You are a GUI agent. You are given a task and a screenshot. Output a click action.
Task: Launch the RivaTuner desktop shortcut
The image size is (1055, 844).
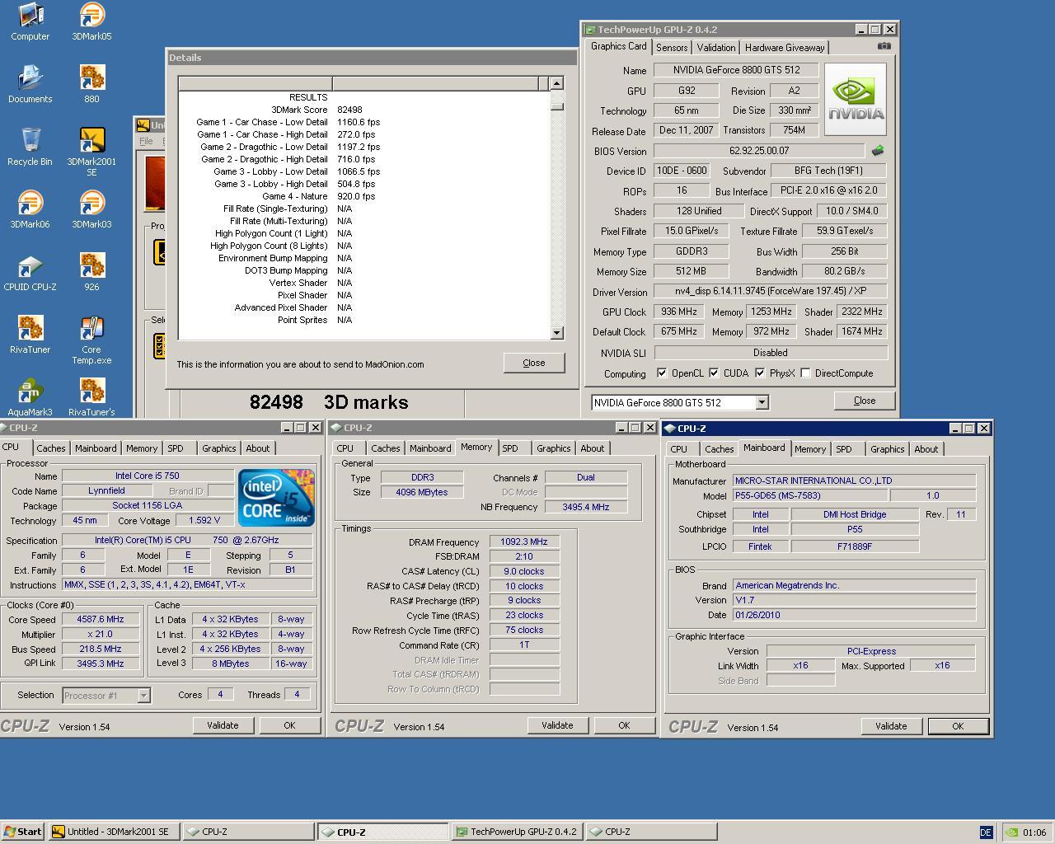point(30,335)
